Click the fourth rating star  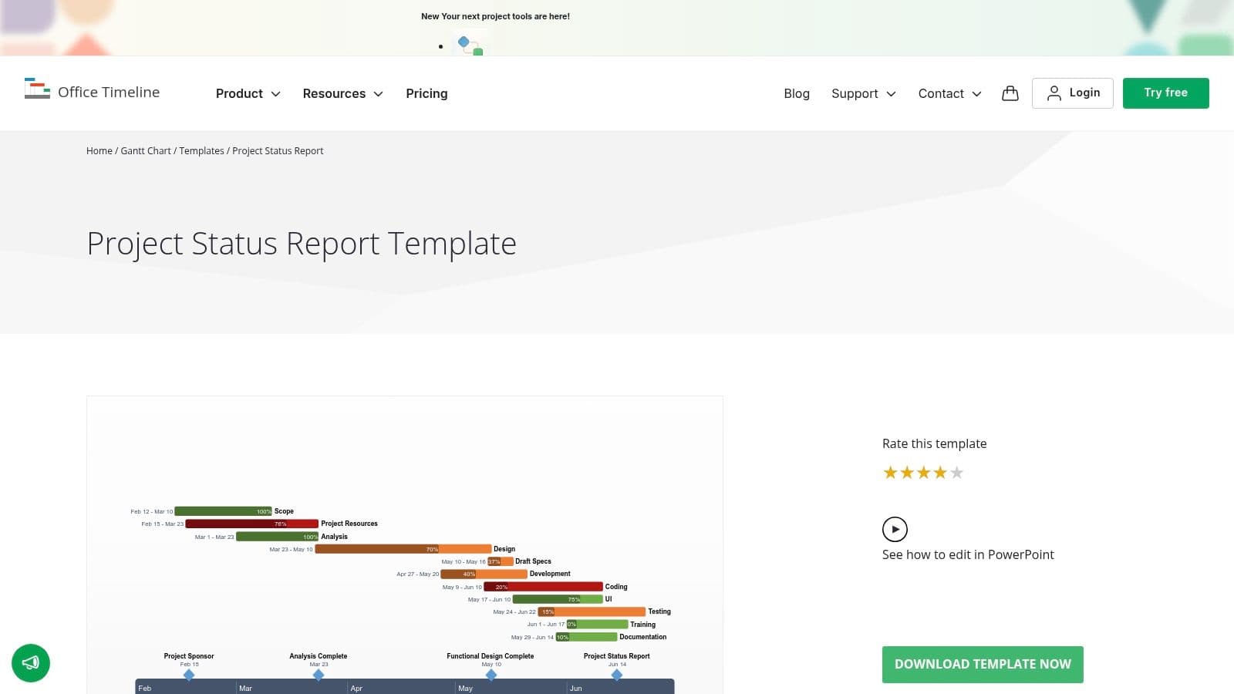point(940,472)
